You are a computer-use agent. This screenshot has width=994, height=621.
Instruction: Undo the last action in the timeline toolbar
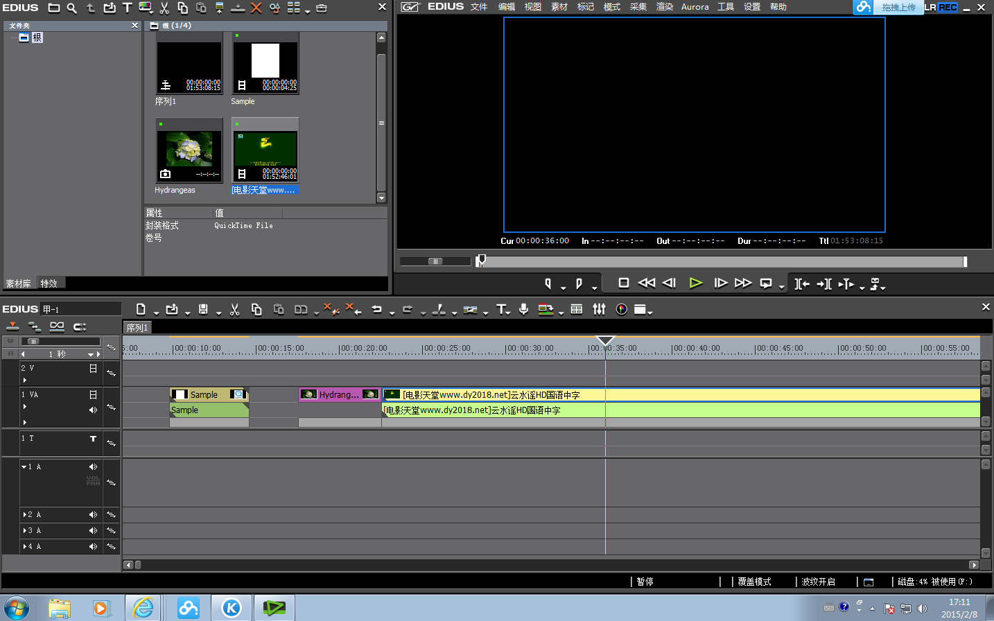[x=376, y=310]
